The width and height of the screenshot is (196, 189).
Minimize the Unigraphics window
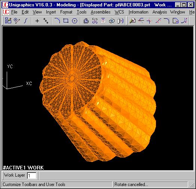178,5
